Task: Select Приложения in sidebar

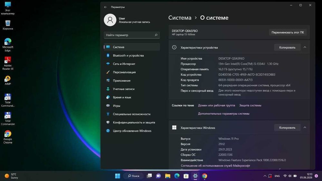Action: coord(132,81)
